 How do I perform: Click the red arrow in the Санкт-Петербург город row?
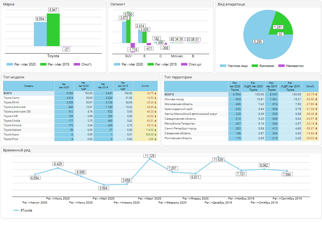[x=316, y=129]
